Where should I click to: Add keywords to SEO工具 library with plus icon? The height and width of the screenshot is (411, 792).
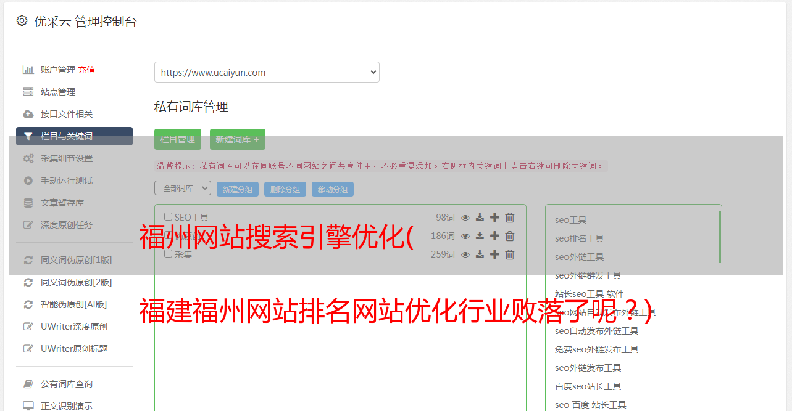pyautogui.click(x=494, y=218)
